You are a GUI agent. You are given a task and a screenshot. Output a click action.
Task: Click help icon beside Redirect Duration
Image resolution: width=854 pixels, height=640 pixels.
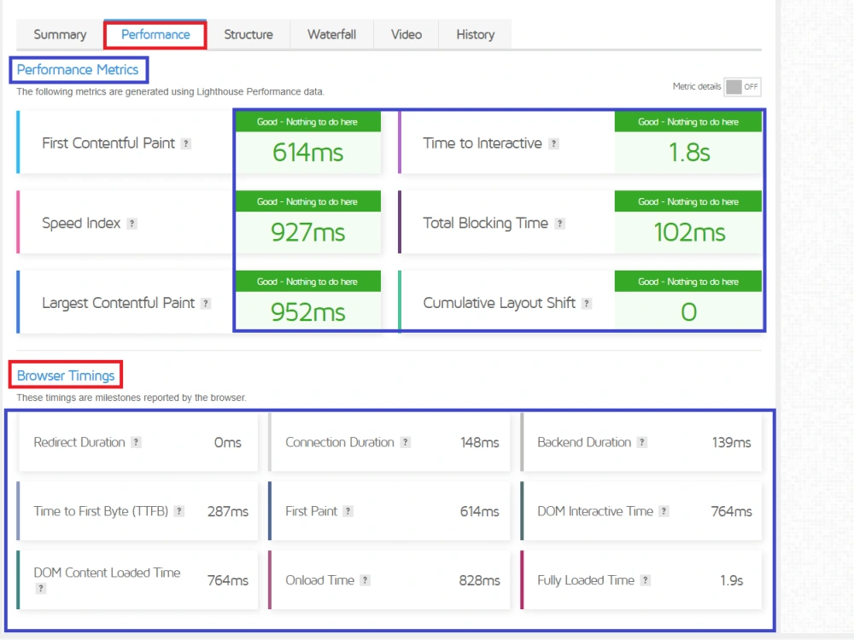coord(136,442)
